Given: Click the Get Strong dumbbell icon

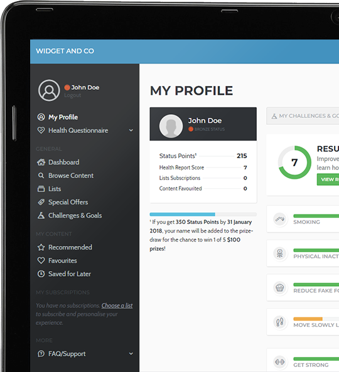Looking at the screenshot, I should tap(279, 362).
